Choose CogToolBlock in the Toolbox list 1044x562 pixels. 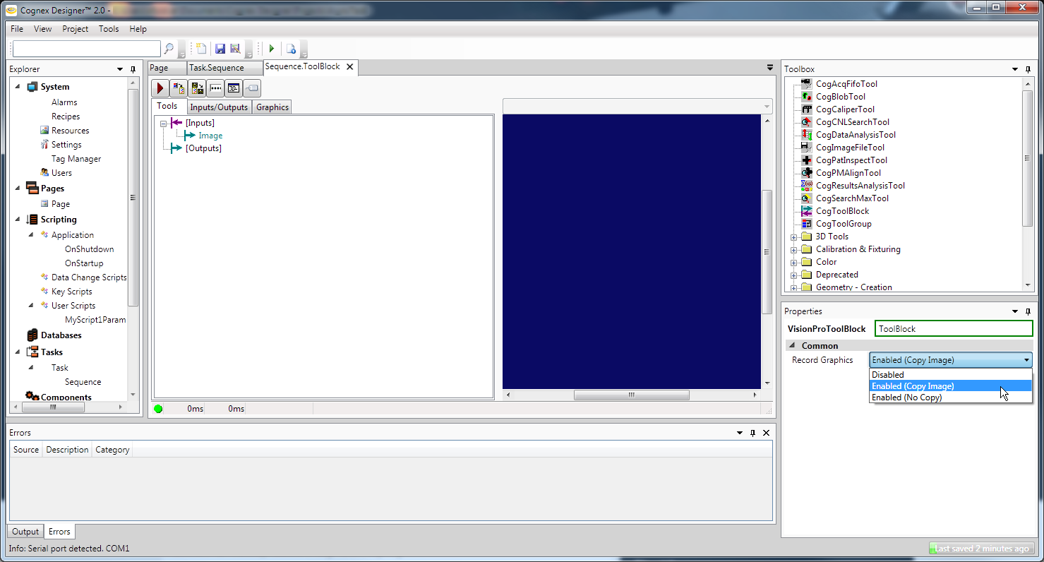(842, 211)
